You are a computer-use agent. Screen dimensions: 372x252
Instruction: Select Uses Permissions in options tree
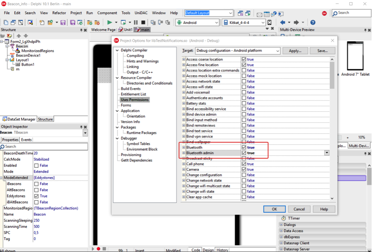click(x=135, y=100)
